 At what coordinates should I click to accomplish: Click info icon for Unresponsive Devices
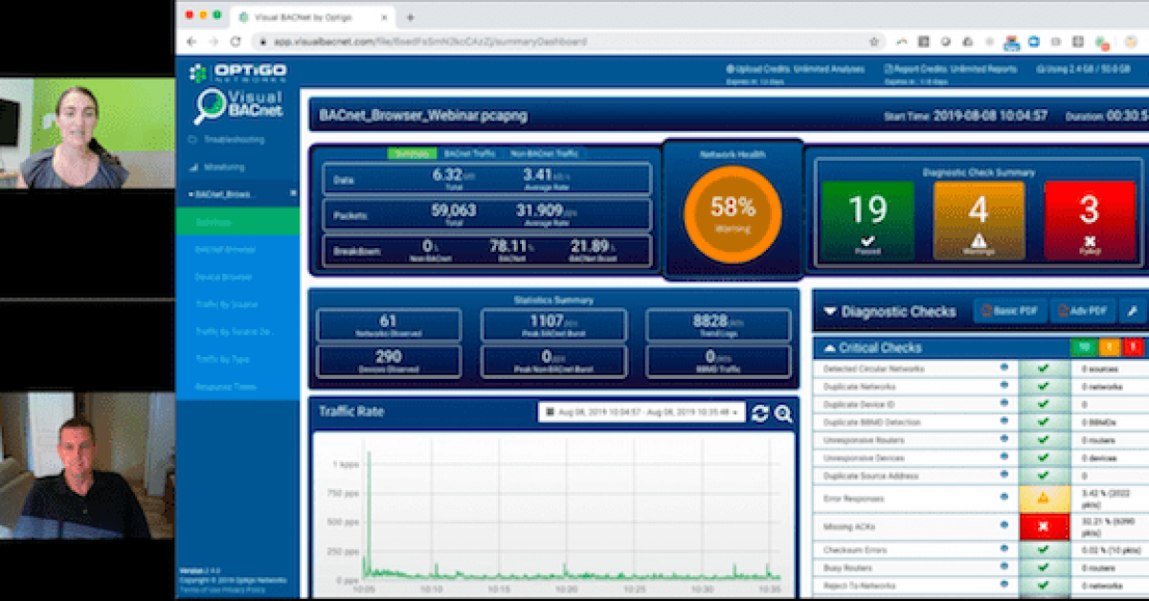pyautogui.click(x=1004, y=457)
